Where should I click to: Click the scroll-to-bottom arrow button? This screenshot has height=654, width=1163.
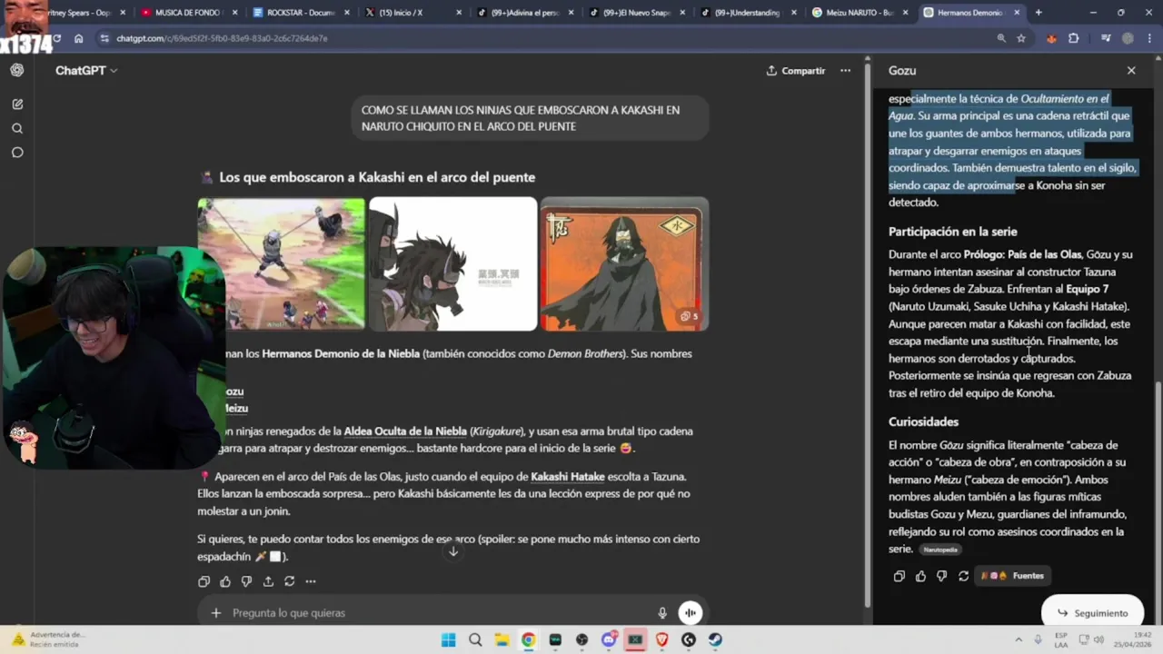click(x=453, y=551)
